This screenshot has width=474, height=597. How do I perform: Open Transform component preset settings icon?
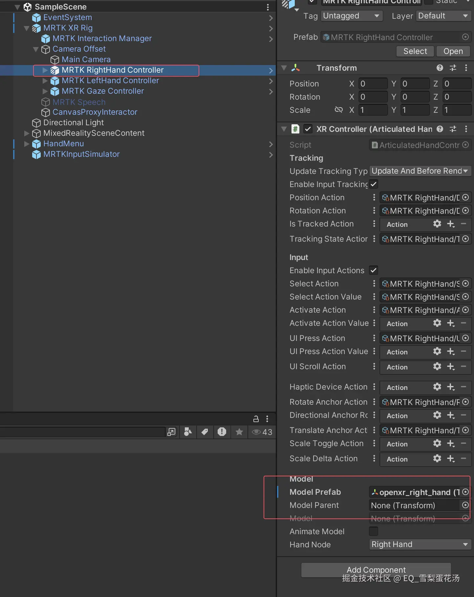click(453, 68)
